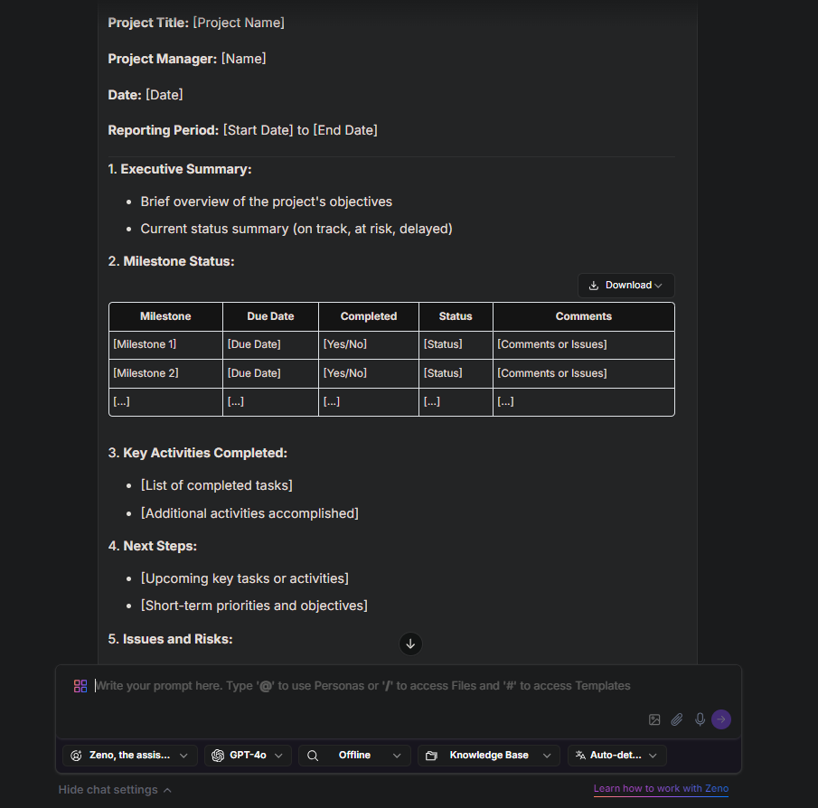Open Learn how to work with Zeno link
The image size is (818, 808).
[661, 789]
